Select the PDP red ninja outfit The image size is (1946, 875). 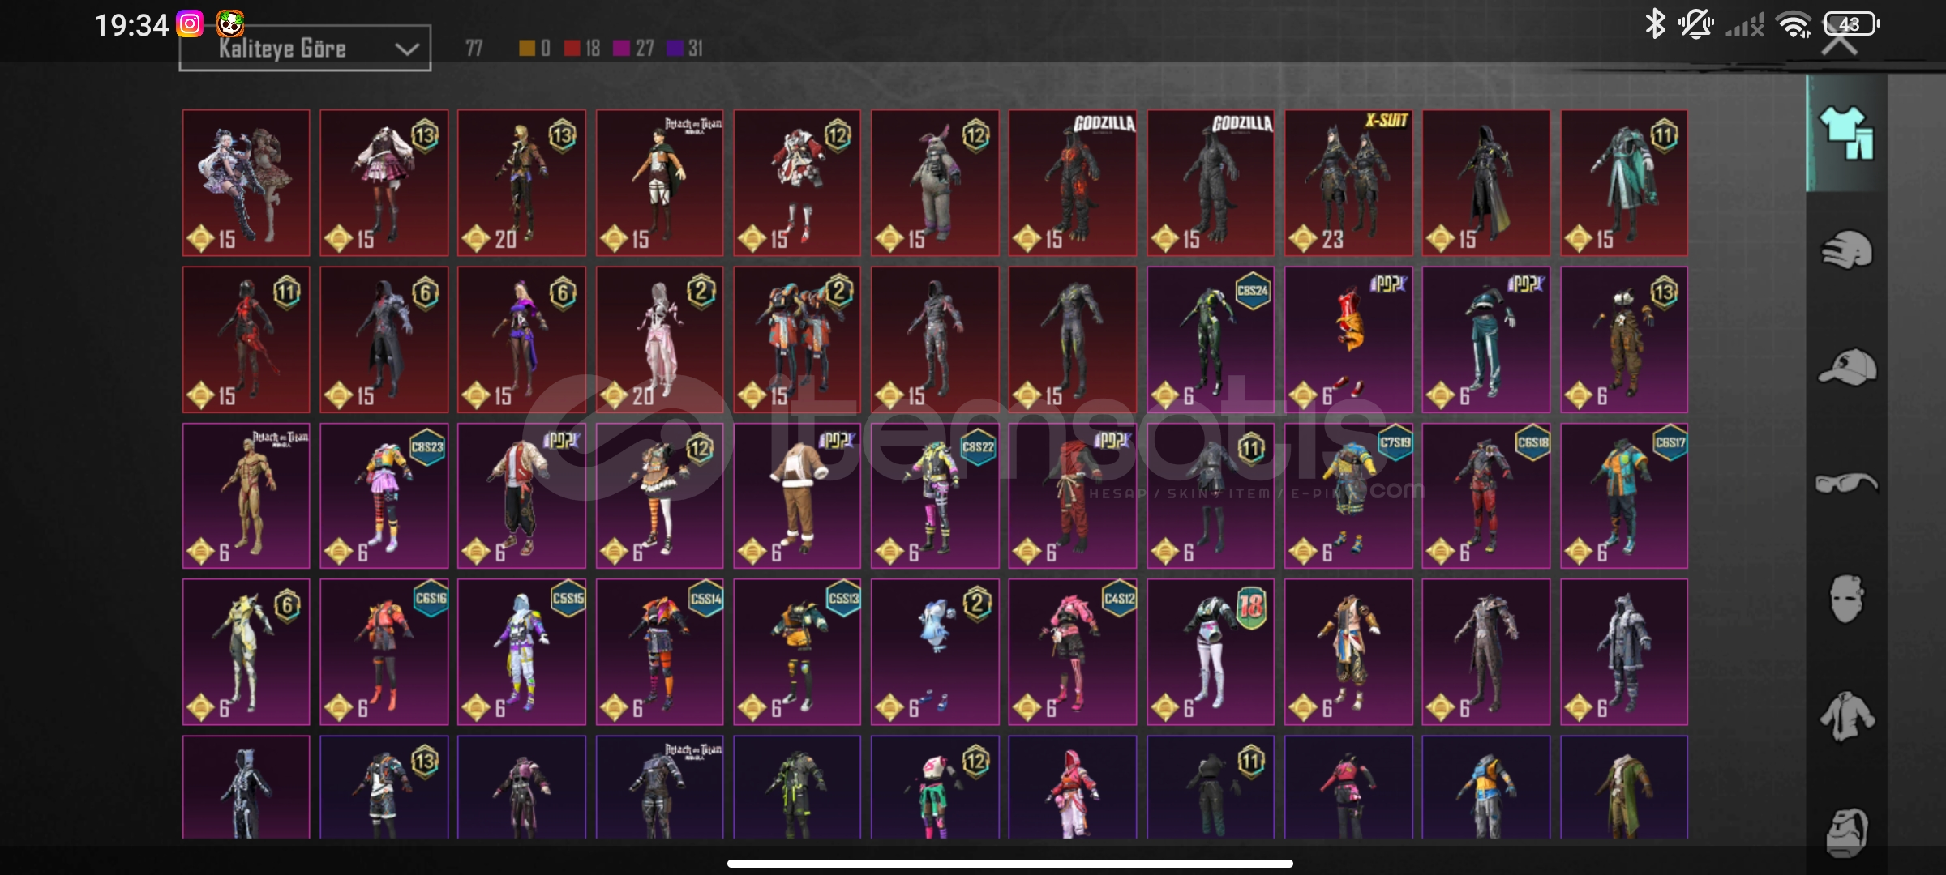click(1073, 496)
